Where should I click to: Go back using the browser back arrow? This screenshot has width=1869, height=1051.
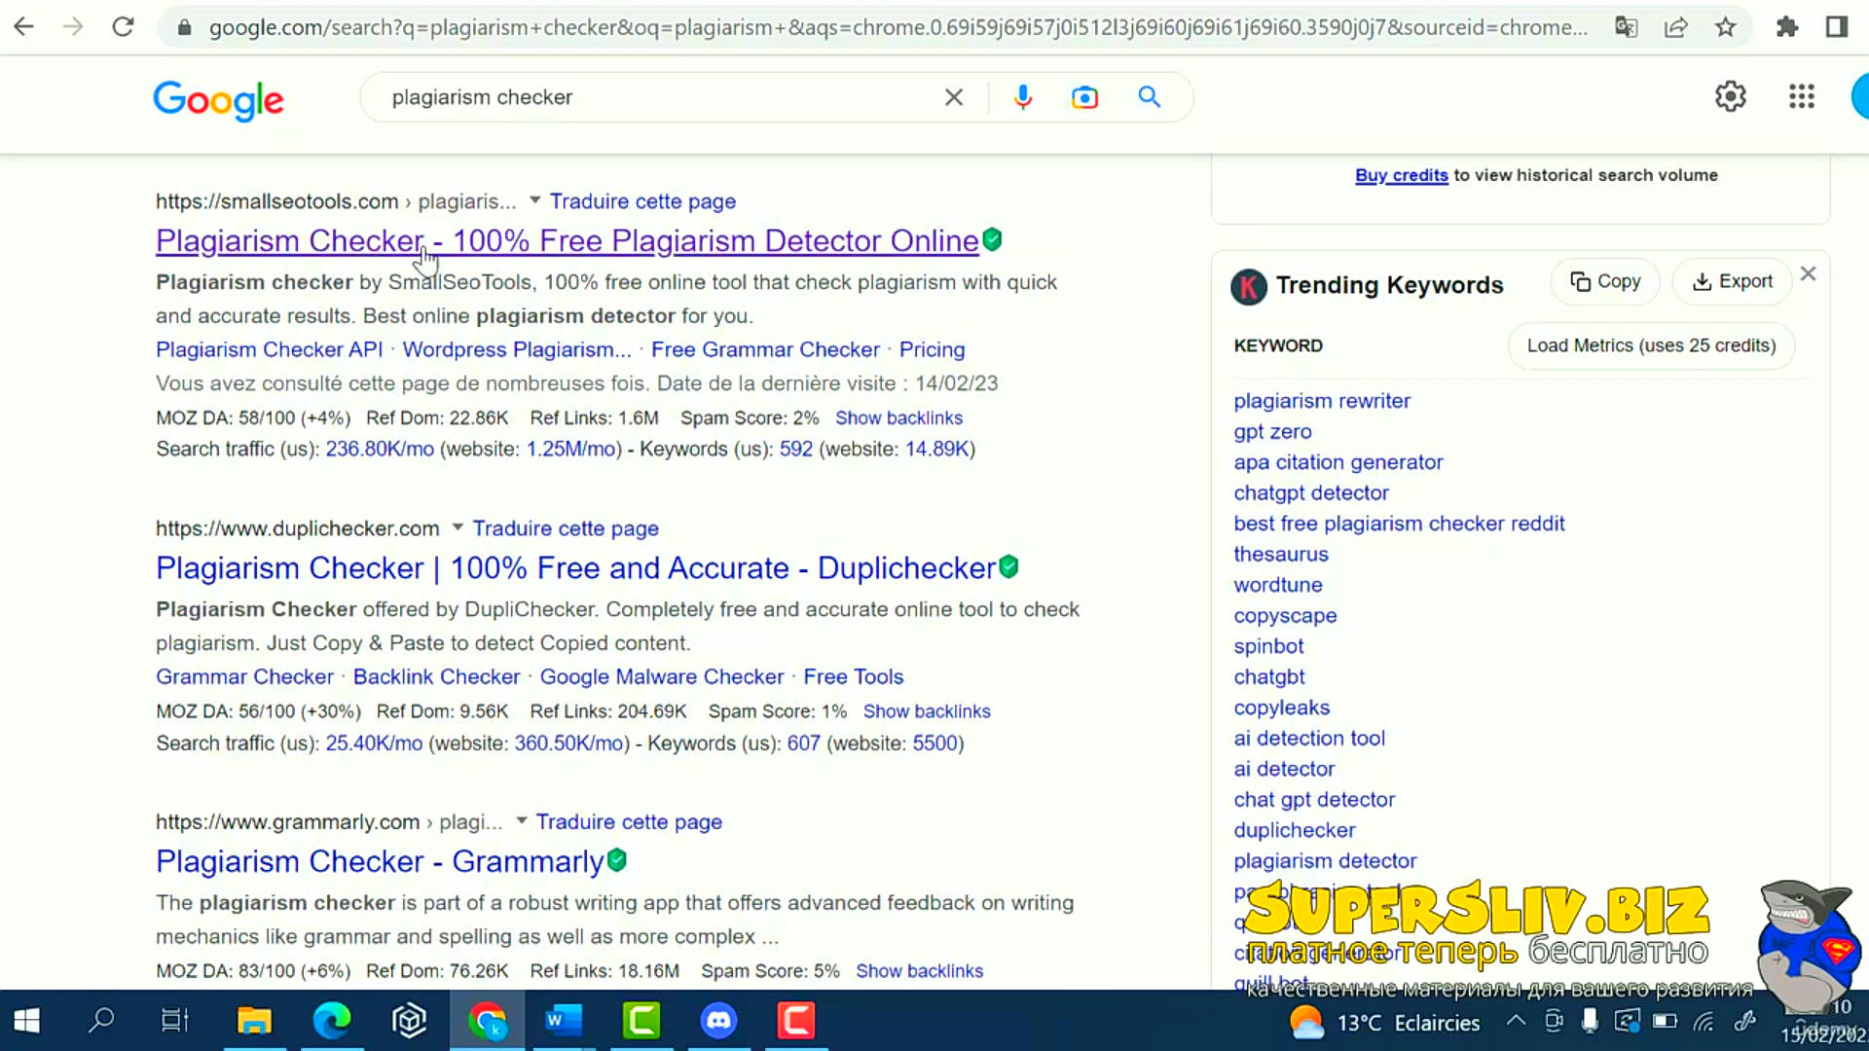pyautogui.click(x=24, y=27)
